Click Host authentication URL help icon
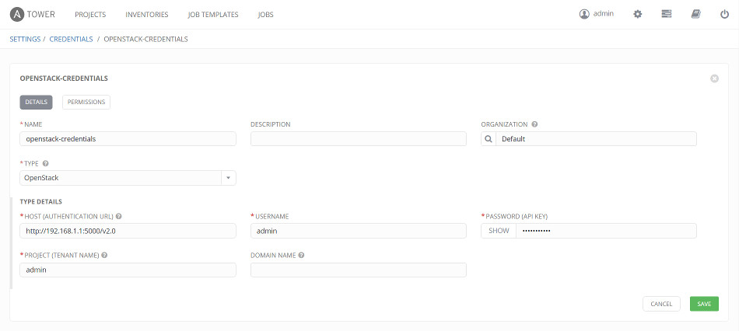This screenshot has width=739, height=331. 119,216
